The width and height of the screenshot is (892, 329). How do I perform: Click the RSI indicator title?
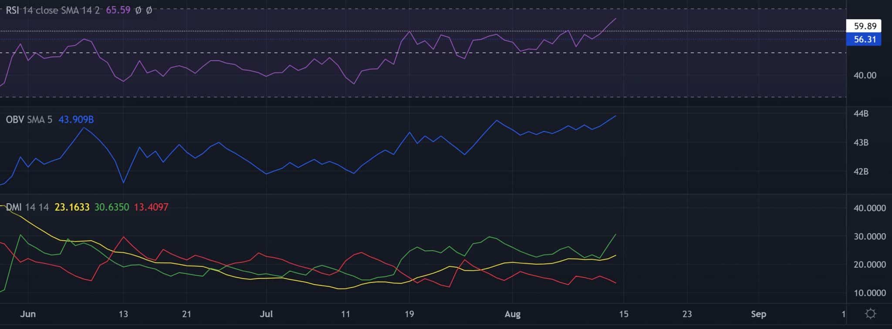coord(13,10)
